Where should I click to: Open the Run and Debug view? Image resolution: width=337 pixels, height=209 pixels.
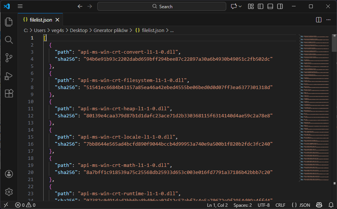[x=9, y=76]
